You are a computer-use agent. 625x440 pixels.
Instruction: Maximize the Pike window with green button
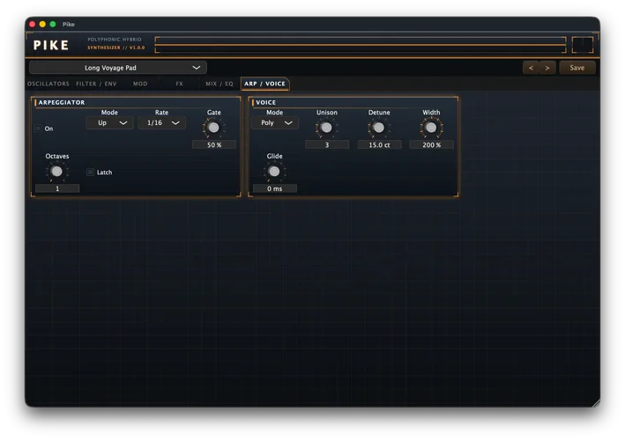click(53, 25)
